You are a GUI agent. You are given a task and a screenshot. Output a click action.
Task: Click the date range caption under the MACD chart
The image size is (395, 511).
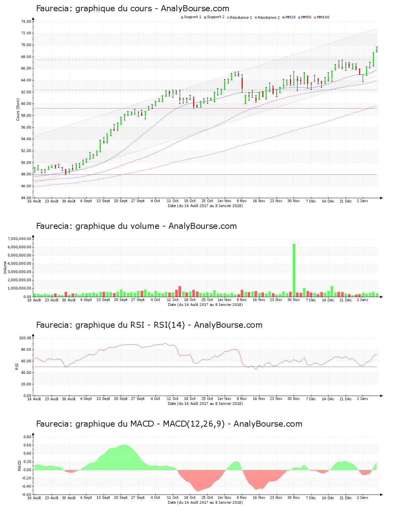tap(205, 502)
